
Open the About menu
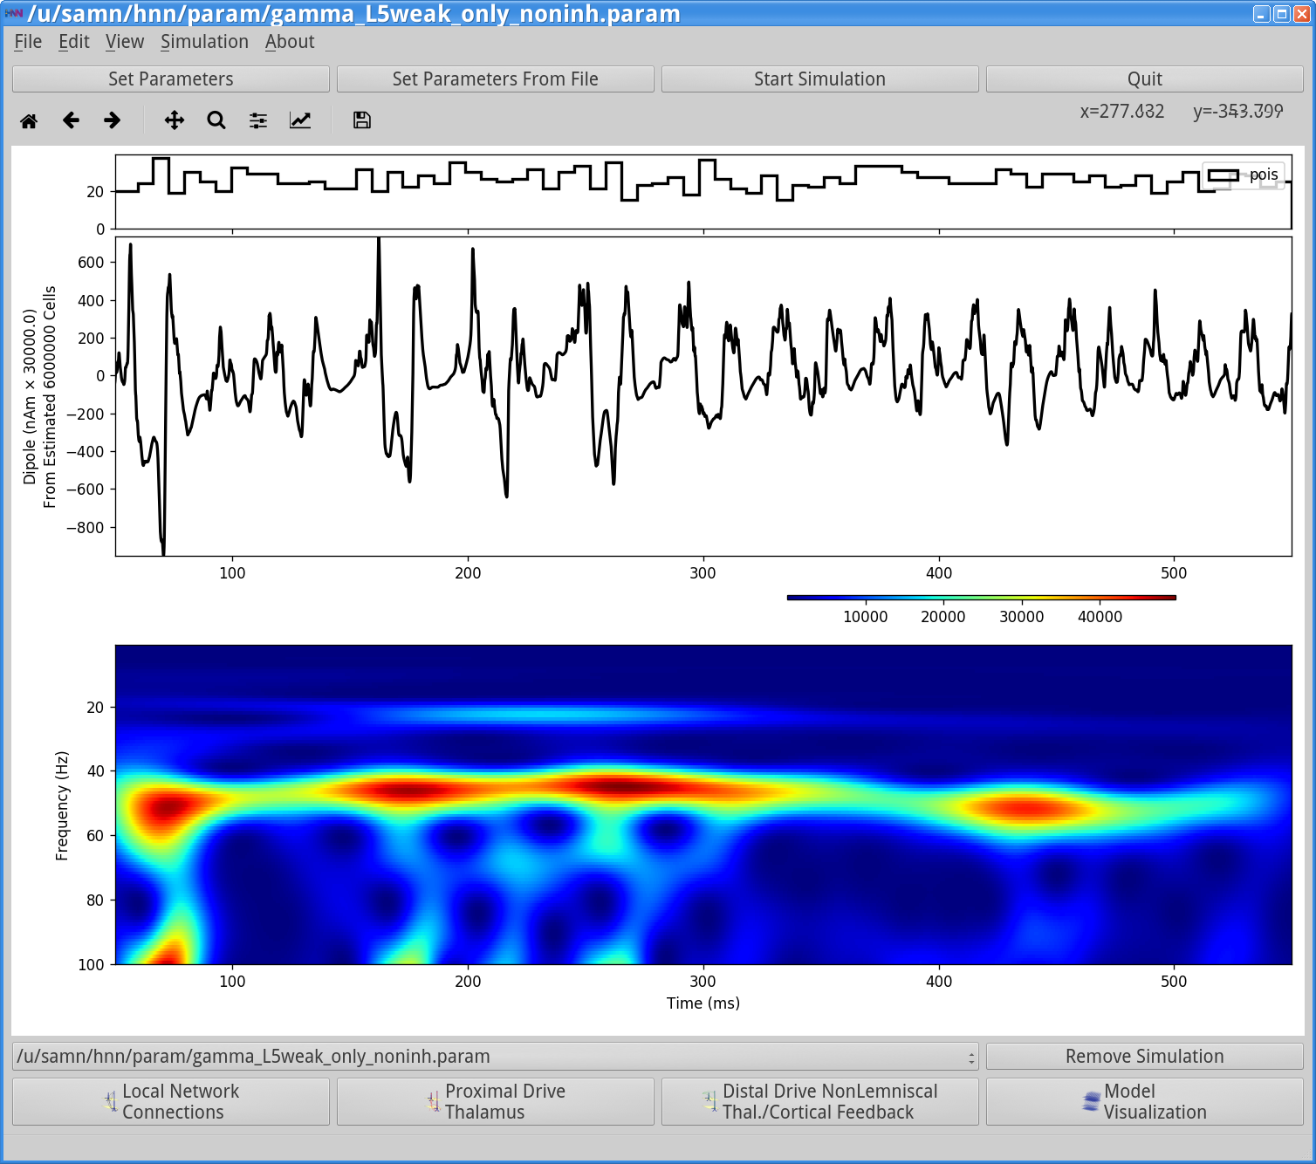[290, 42]
